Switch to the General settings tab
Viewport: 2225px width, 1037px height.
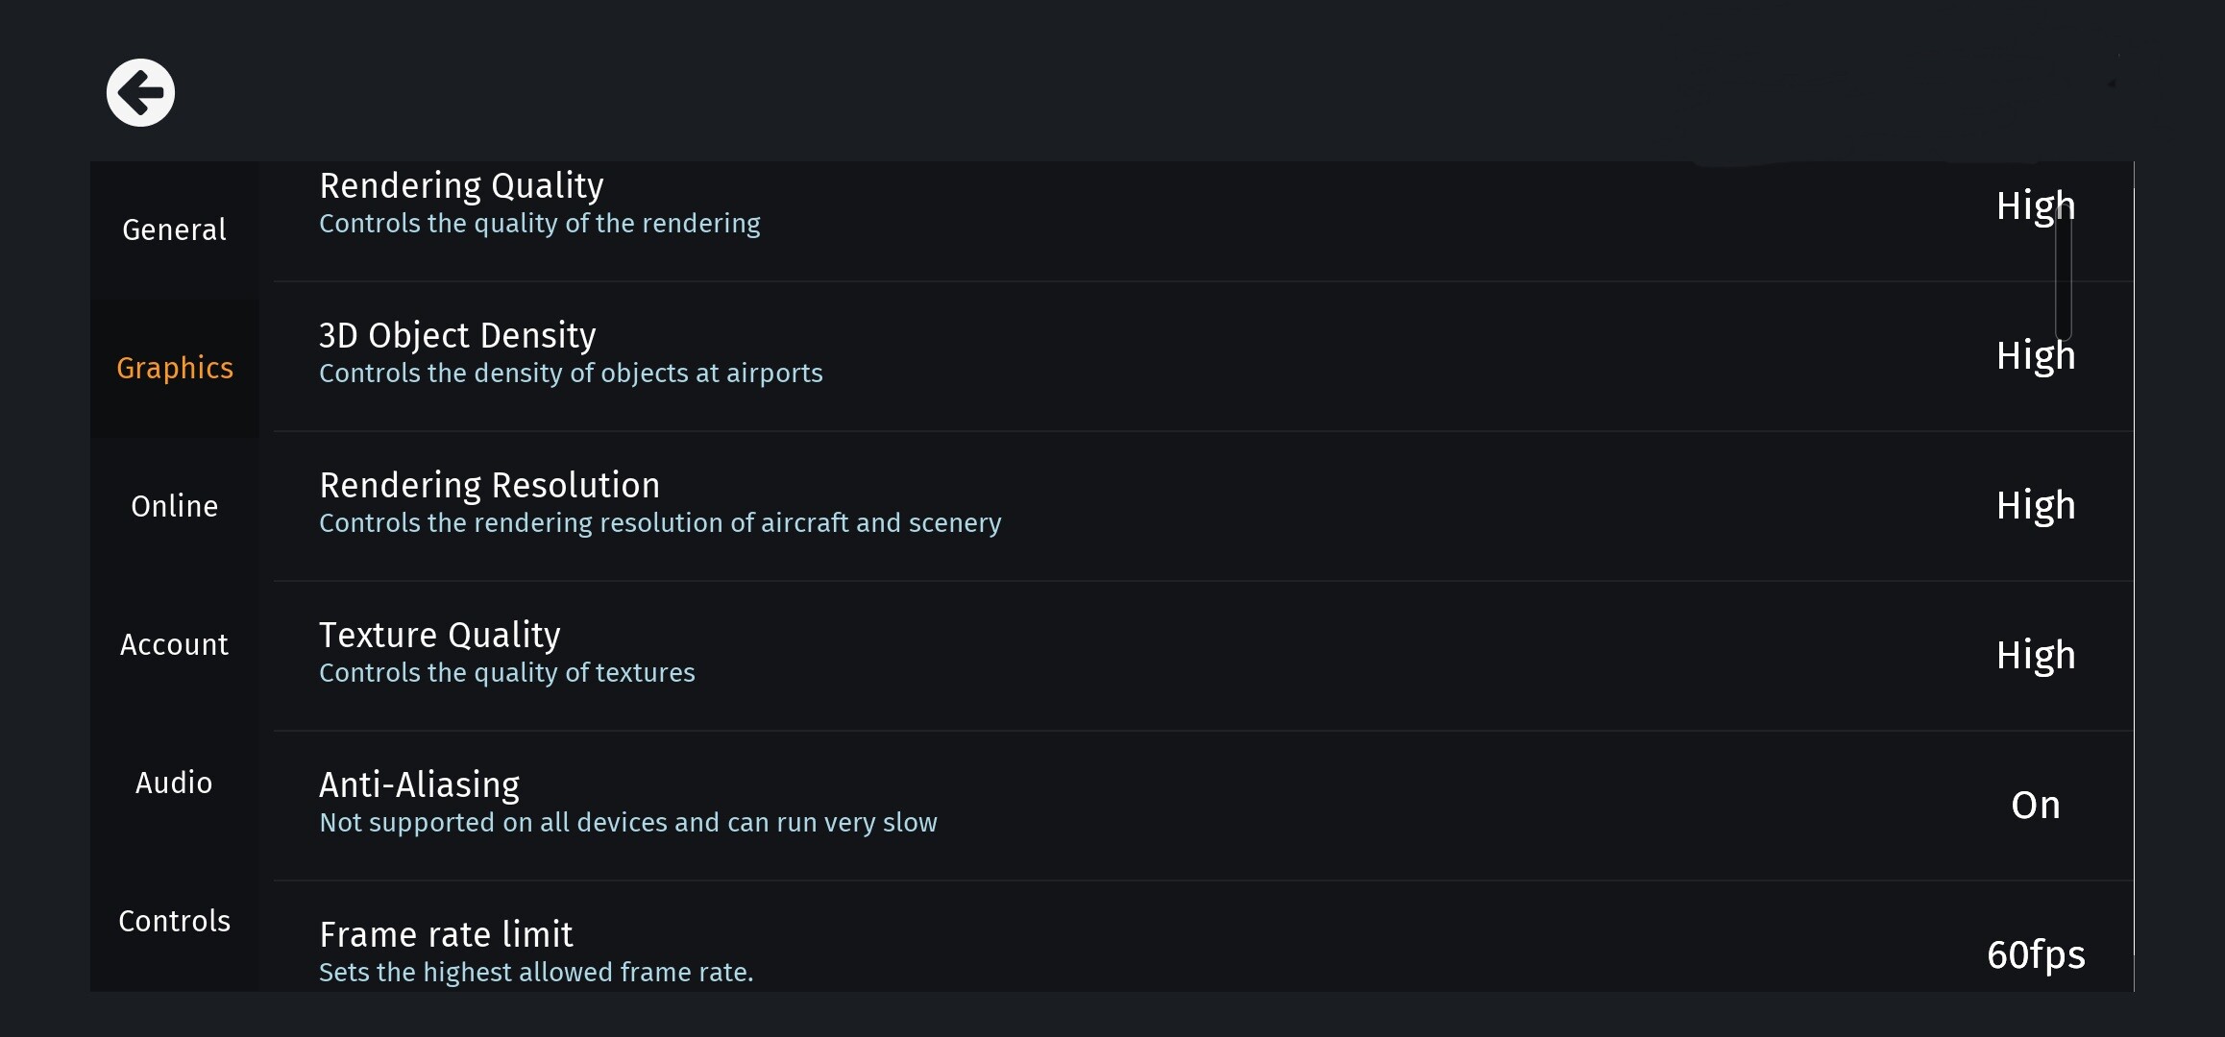(174, 230)
